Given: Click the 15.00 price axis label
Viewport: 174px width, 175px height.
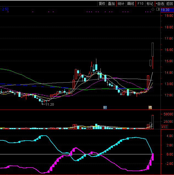Looking at the screenshot, I should pos(169,61).
